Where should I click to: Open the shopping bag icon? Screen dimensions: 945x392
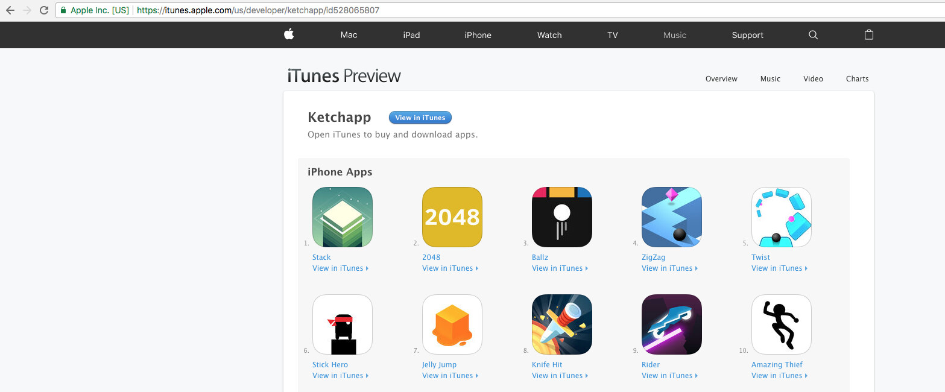(869, 34)
